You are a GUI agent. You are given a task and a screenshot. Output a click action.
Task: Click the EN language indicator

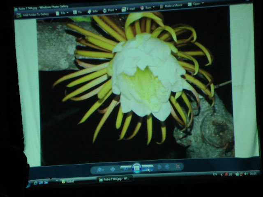pos(215,174)
